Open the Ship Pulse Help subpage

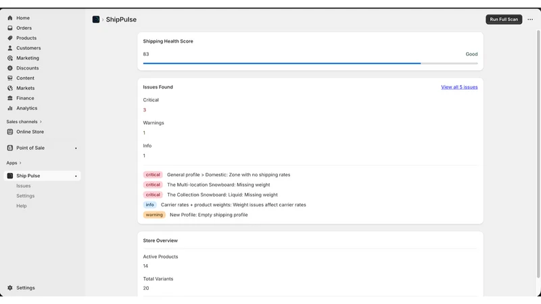click(22, 206)
